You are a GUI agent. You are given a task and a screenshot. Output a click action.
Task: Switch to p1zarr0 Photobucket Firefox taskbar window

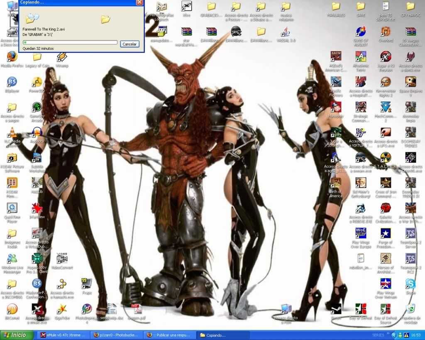point(116,335)
